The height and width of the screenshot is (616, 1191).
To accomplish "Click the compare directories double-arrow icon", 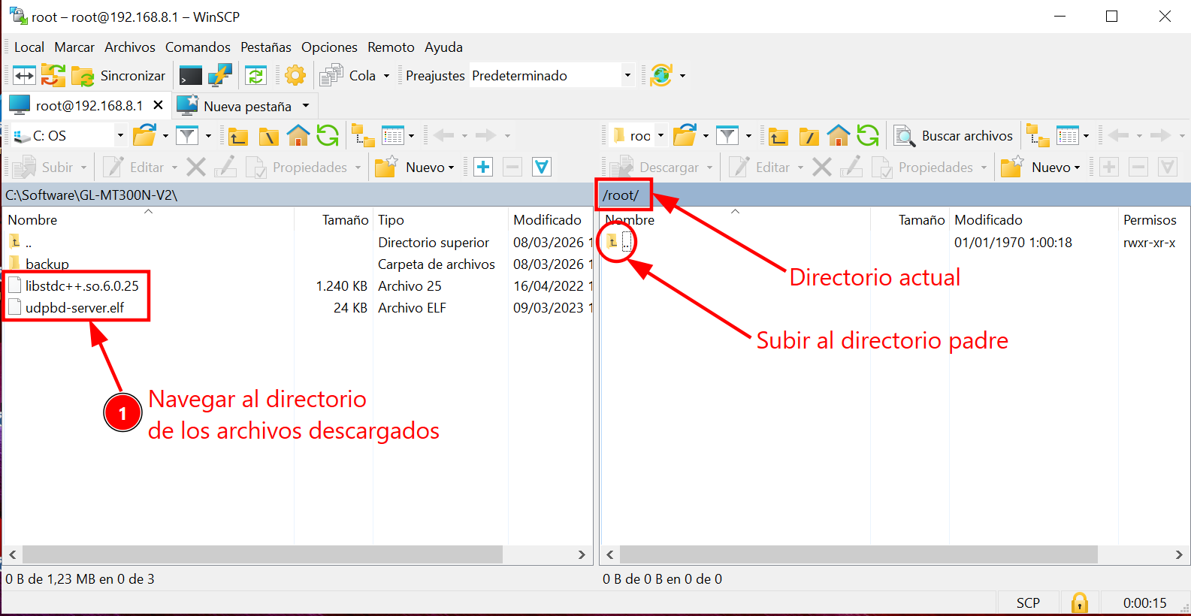I will click(24, 76).
